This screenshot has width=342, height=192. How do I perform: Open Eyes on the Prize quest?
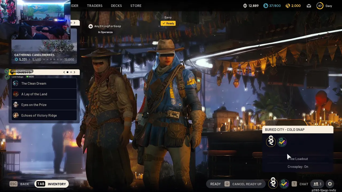44,105
